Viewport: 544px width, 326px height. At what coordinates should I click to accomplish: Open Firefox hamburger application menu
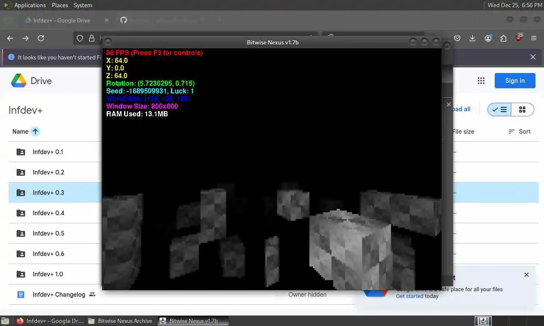534,38
